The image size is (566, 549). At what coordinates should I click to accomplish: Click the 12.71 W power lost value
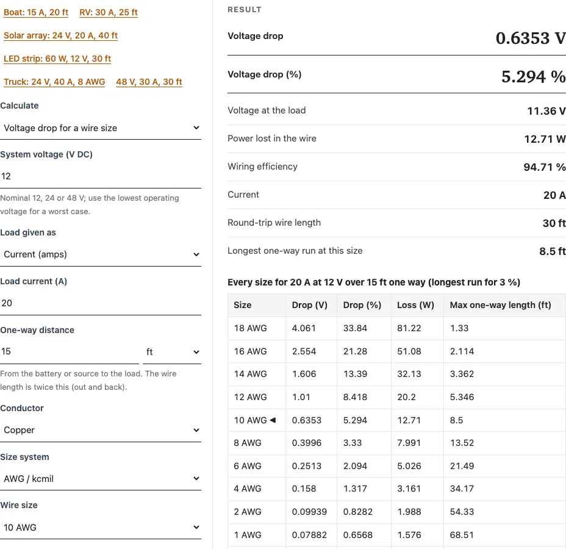point(545,139)
